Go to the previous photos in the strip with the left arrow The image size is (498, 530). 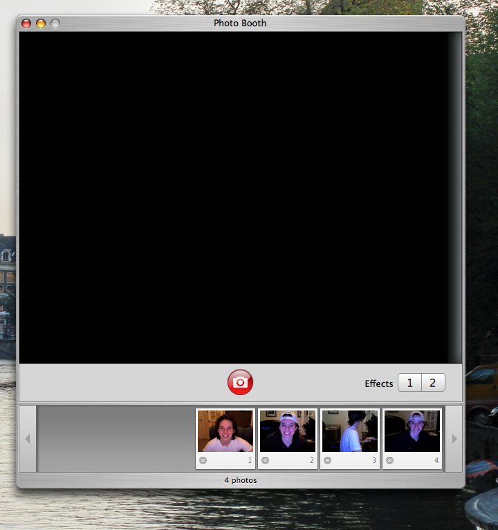28,439
